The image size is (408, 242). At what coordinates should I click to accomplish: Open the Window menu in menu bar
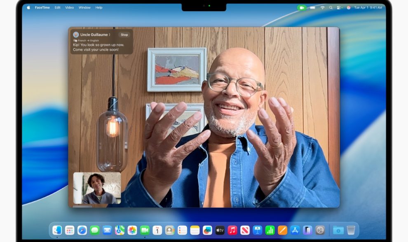pyautogui.click(x=84, y=7)
